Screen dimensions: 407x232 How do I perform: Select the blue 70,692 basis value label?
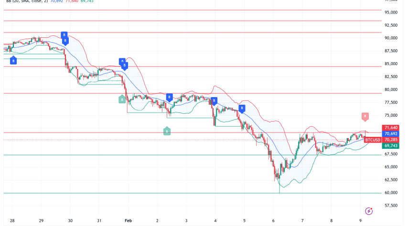pyautogui.click(x=390, y=134)
